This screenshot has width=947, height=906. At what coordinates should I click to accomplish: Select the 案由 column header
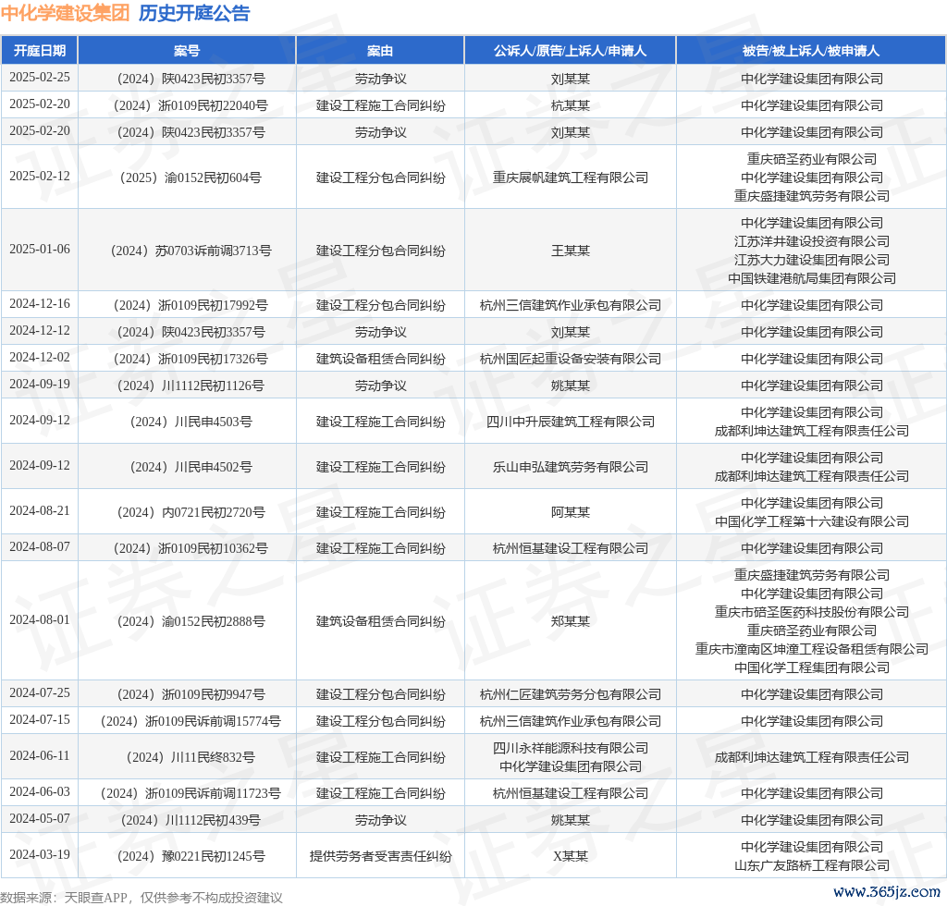coord(380,51)
